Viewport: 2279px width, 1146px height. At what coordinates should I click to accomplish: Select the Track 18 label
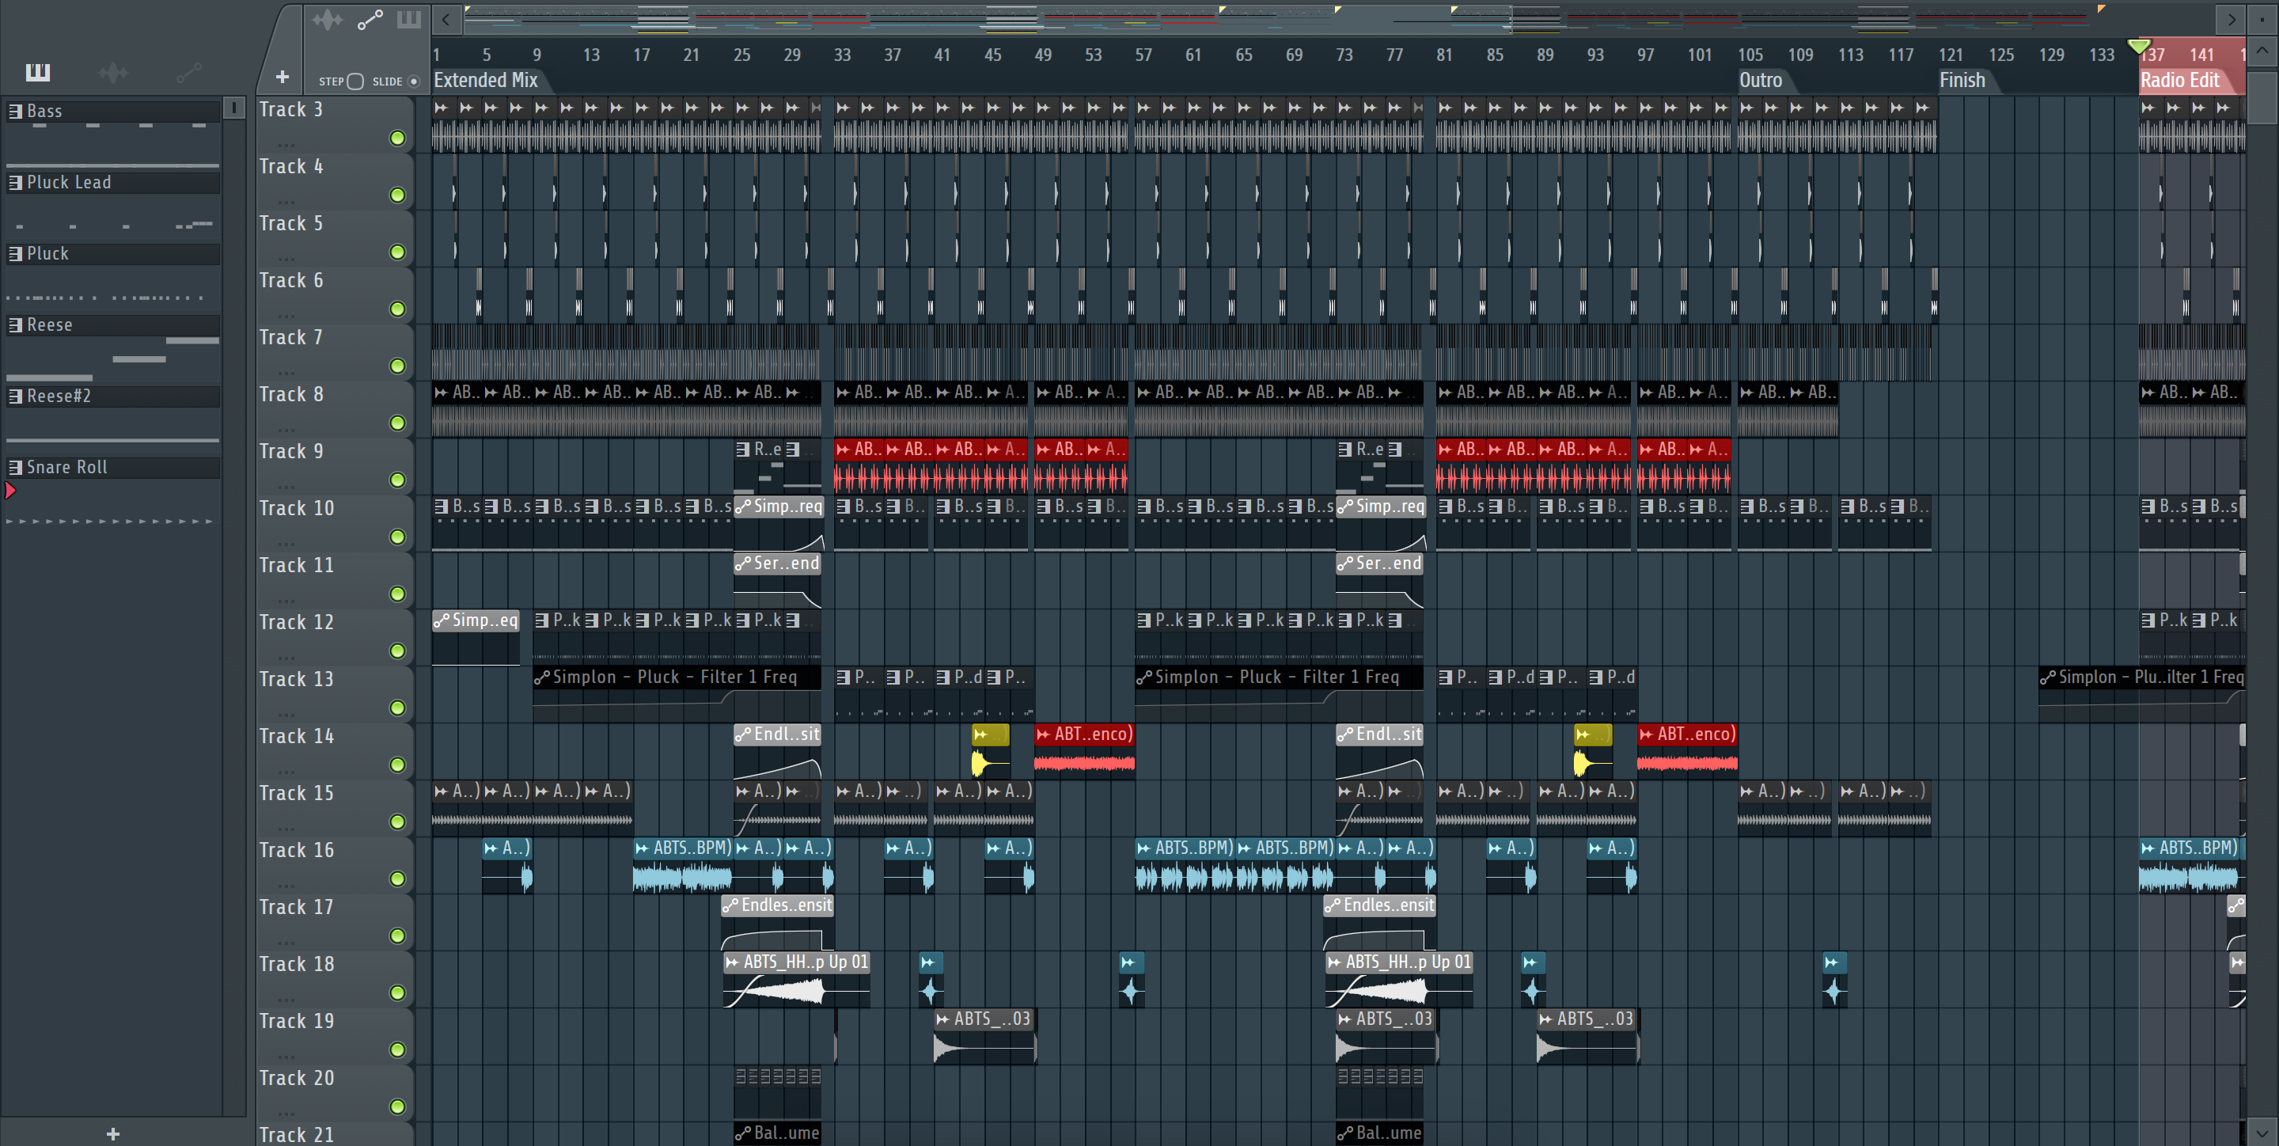click(x=297, y=964)
